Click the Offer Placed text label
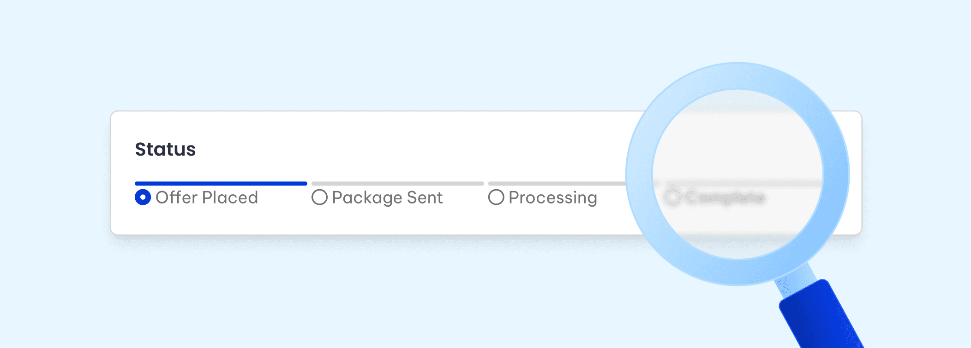This screenshot has width=971, height=348. point(207,197)
